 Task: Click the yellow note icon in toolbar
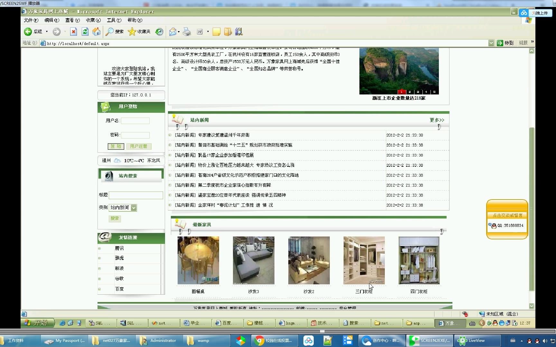pos(217,31)
